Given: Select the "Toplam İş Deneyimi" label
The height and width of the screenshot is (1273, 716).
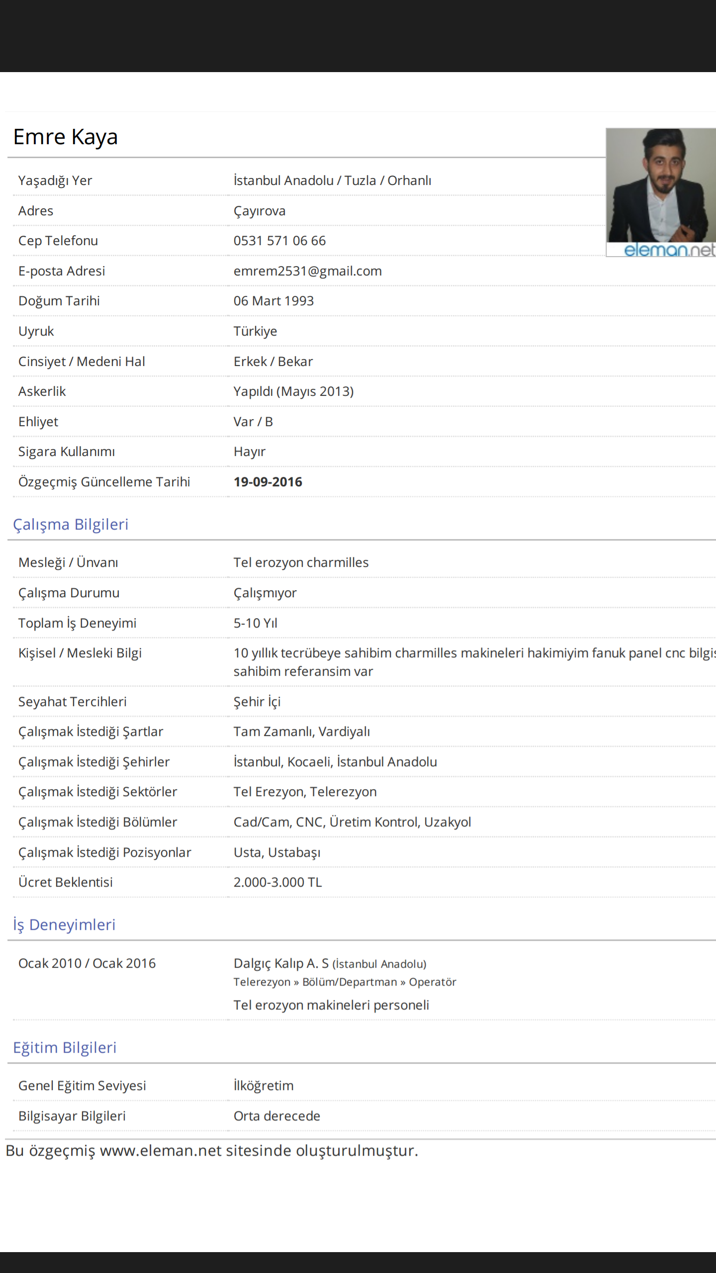Looking at the screenshot, I should coord(77,623).
